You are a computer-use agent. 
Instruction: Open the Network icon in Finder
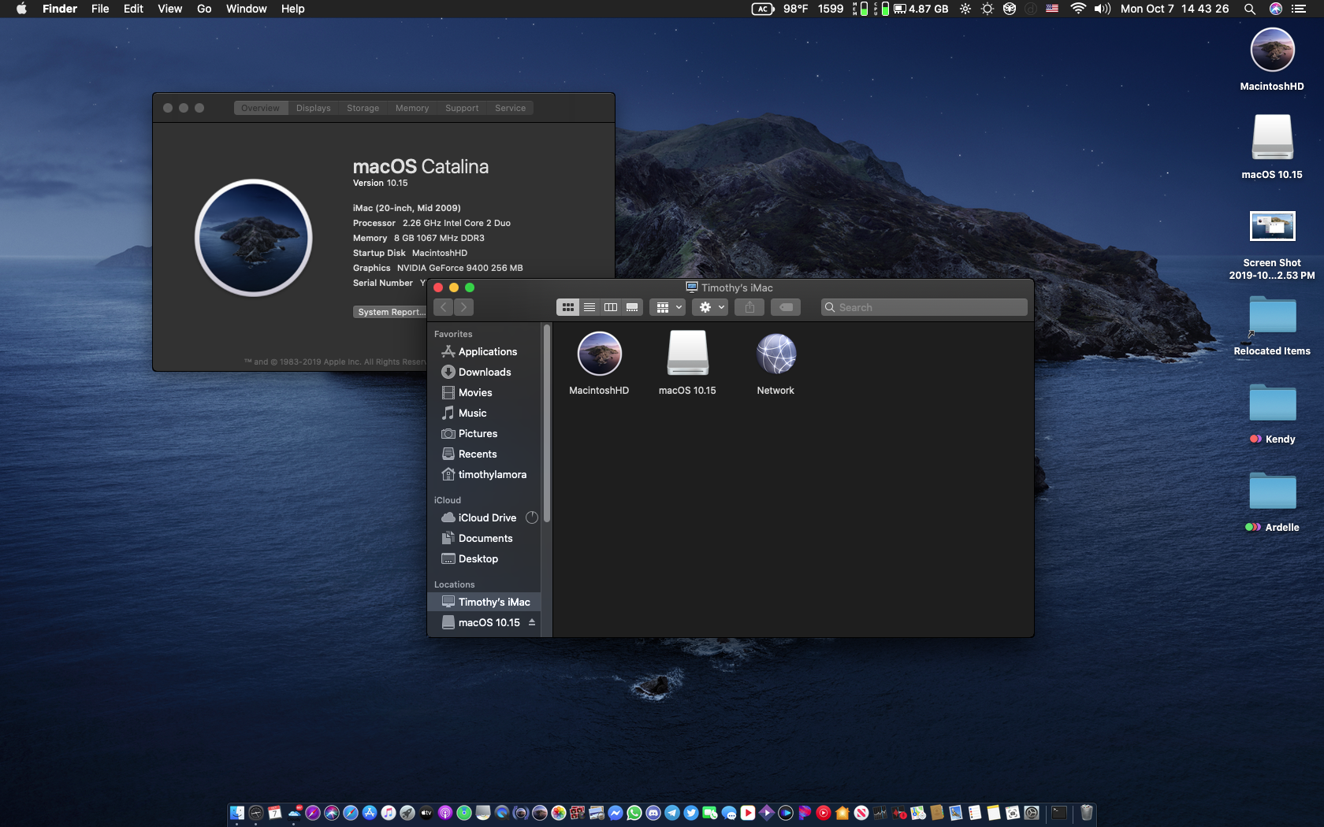point(775,355)
